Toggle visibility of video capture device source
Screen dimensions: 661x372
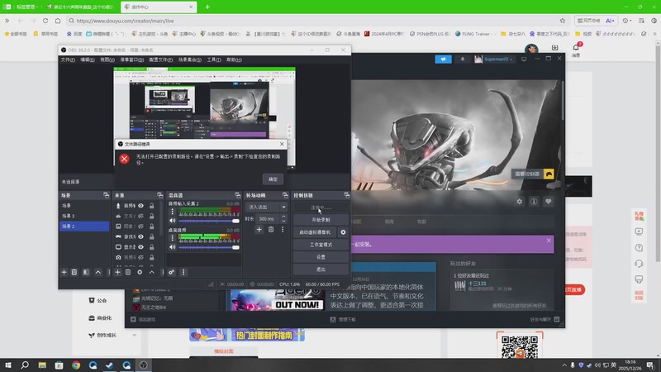[140, 257]
